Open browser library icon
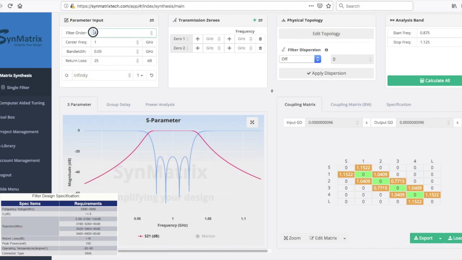The image size is (462, 260). coord(454,6)
